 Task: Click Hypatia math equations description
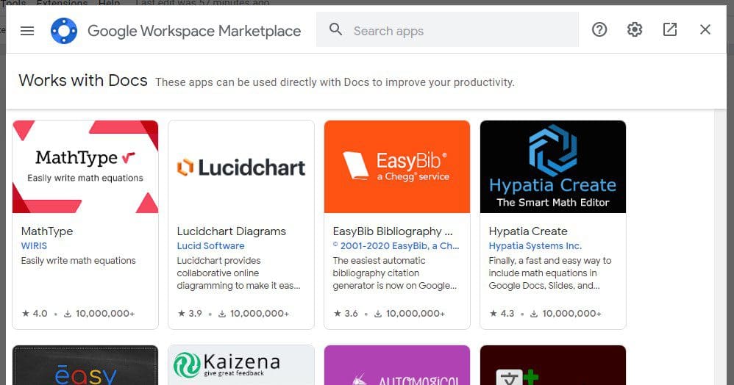(x=550, y=273)
